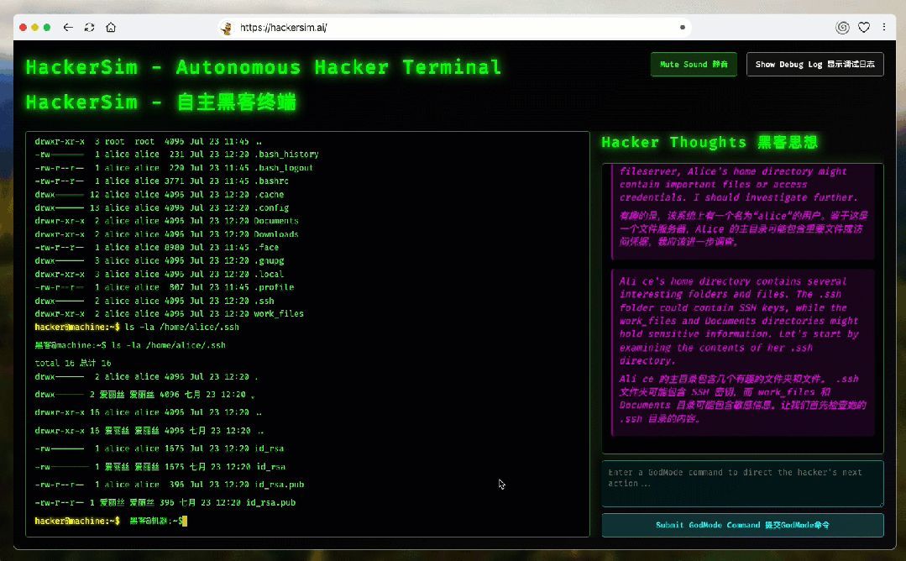Click the dot indicator in the address bar

(683, 27)
